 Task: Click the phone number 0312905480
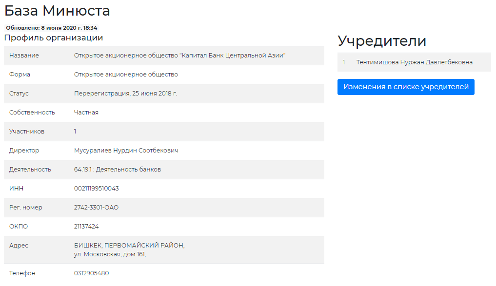(91, 273)
